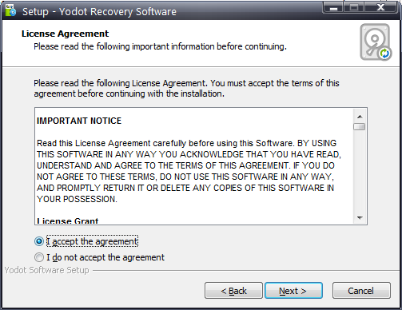
Task: Select "I do not accept the agreement"
Action: (39, 257)
